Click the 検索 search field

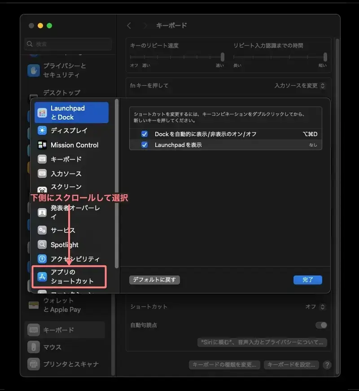pos(68,44)
